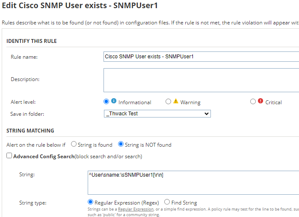
Task: Open the Save in folder dropdown
Action: 157,114
